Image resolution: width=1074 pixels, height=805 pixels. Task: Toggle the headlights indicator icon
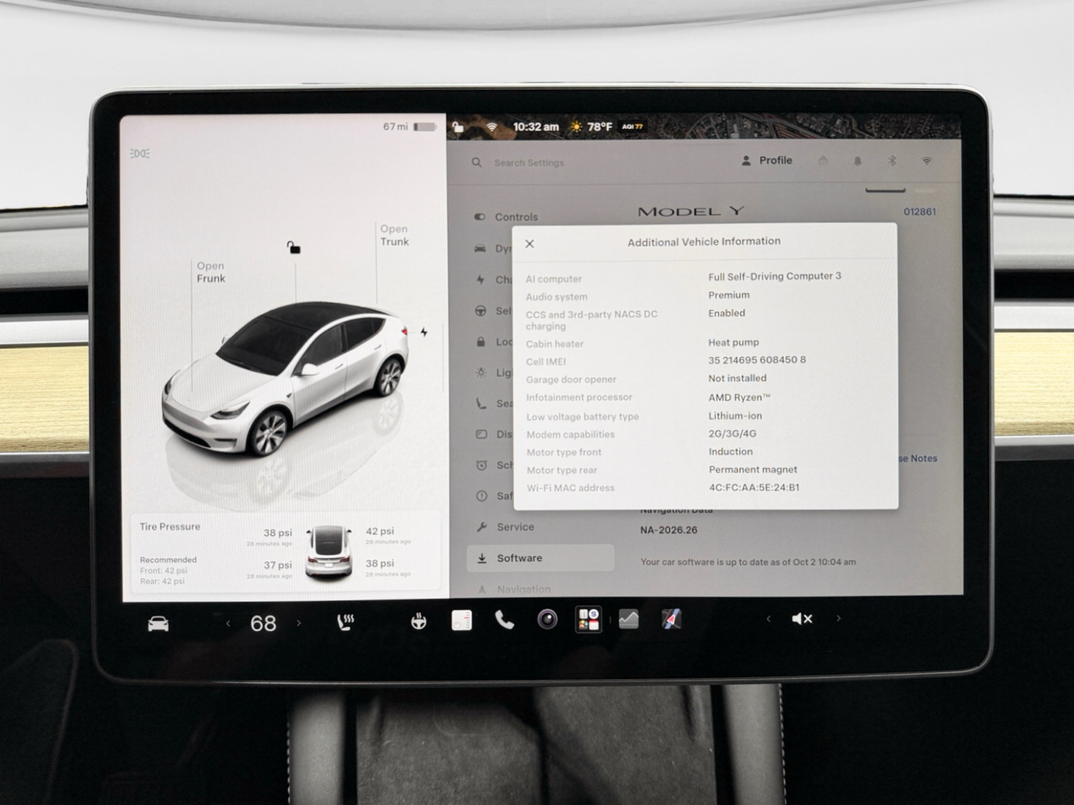(x=139, y=153)
